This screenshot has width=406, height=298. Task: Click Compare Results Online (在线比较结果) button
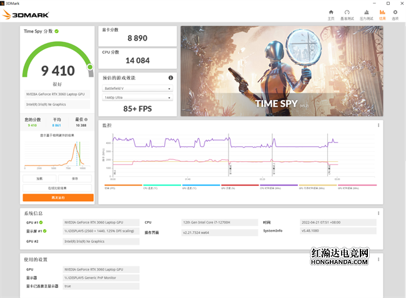57,187
